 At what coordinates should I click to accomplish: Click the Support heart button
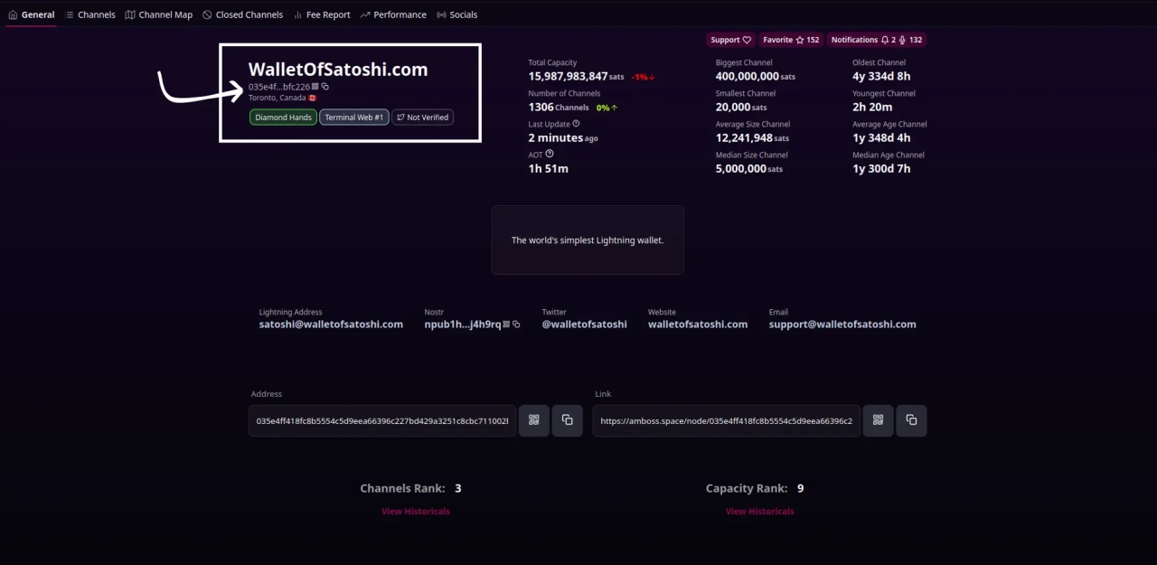tap(730, 40)
